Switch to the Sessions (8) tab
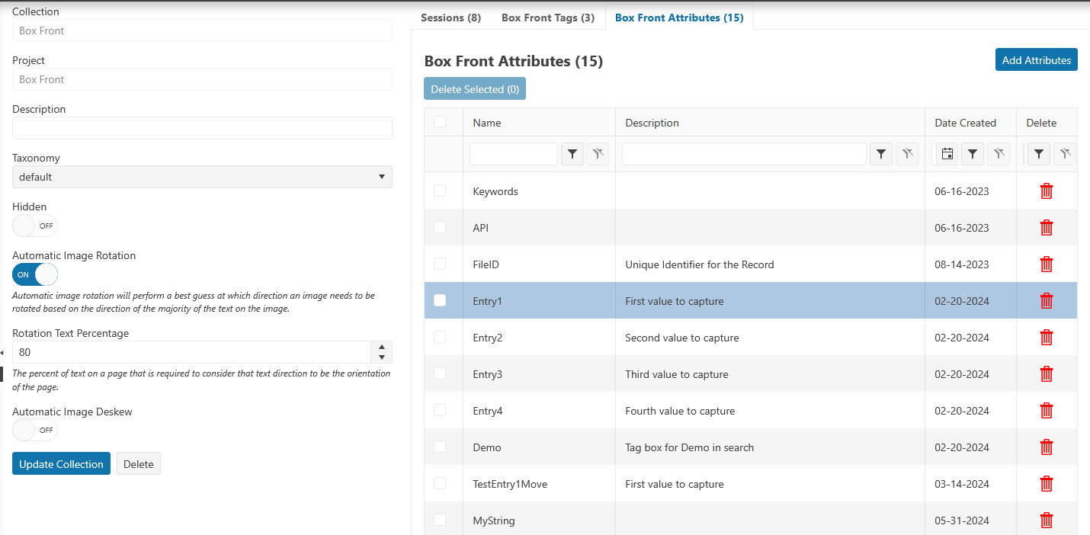This screenshot has width=1090, height=535. 450,18
